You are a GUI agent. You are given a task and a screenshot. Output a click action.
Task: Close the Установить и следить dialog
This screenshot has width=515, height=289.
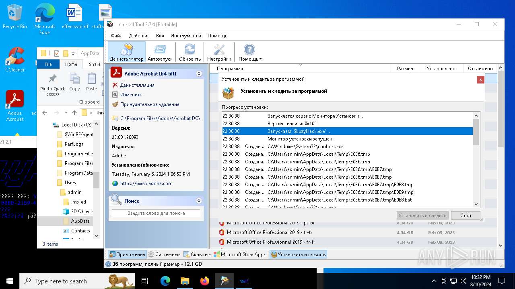480,79
